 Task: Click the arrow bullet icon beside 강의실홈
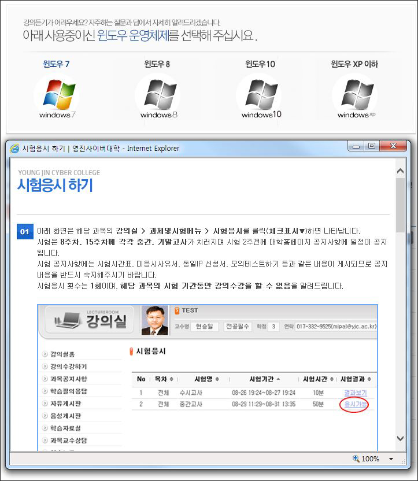point(45,354)
